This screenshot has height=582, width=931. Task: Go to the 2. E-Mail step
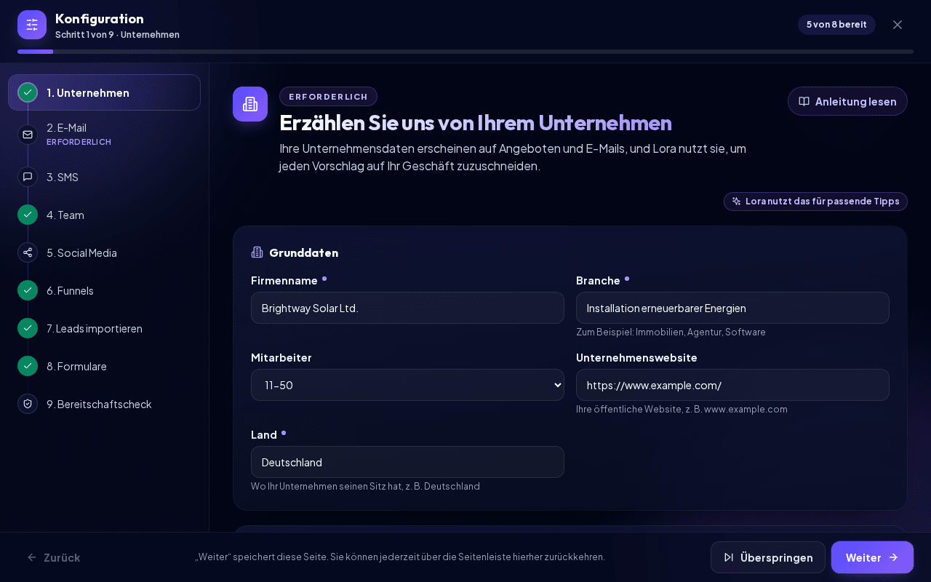coord(104,135)
